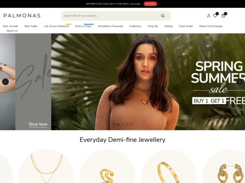Screen dimensions: 245x183
Task: Open Lab Grown Diamond page
Action: pyautogui.click(x=56, y=26)
